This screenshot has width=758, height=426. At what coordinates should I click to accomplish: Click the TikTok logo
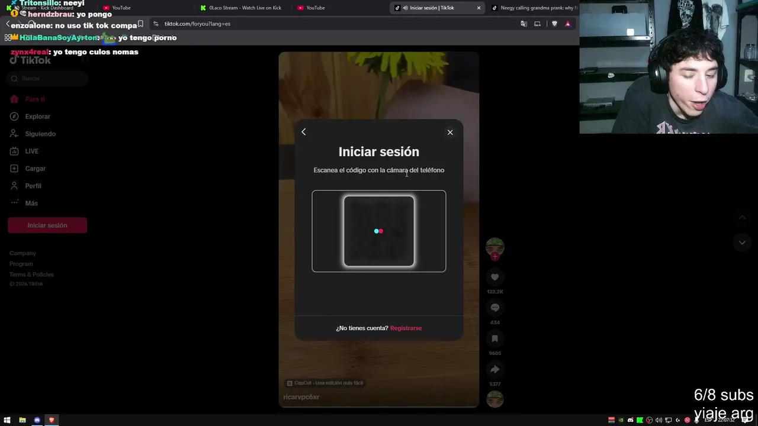pos(30,60)
